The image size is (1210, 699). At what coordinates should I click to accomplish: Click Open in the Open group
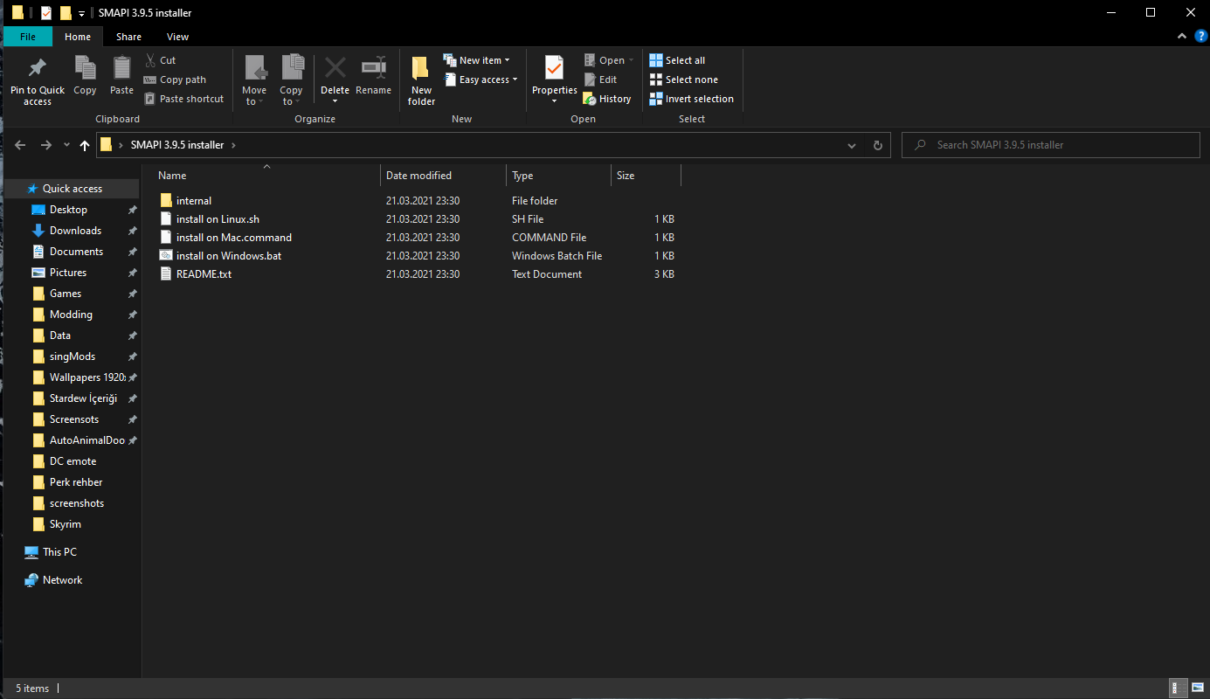[608, 60]
